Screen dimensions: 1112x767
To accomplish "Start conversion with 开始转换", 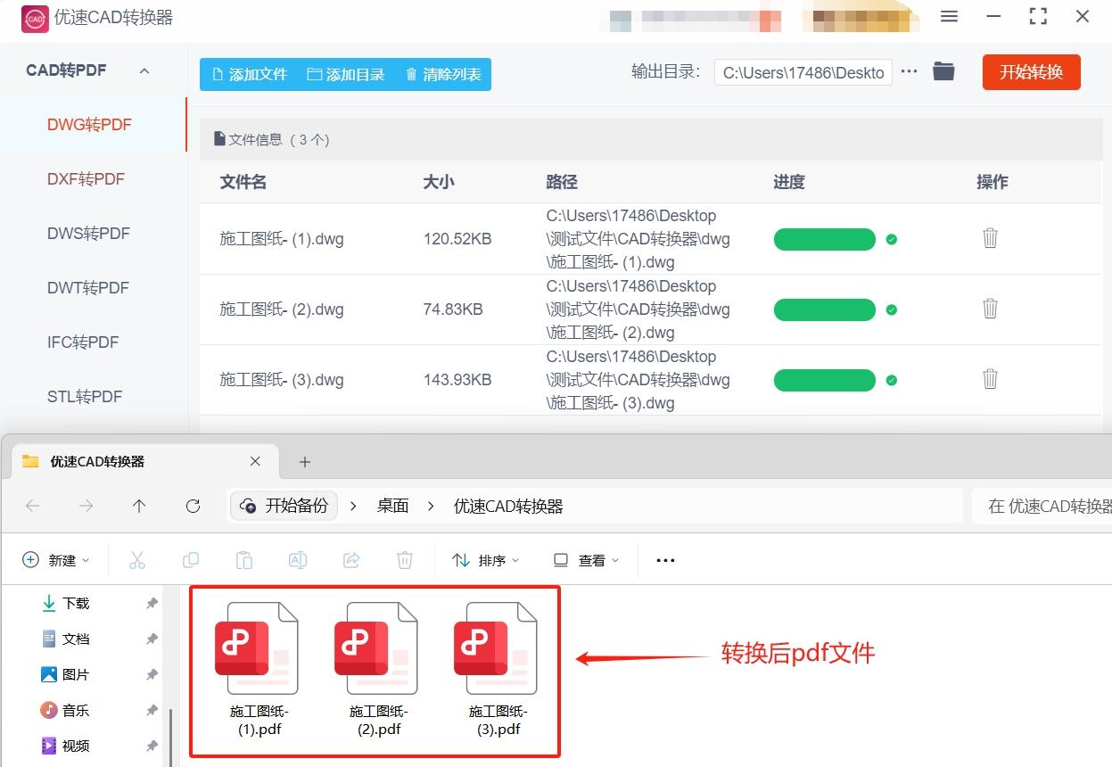I will [1031, 72].
